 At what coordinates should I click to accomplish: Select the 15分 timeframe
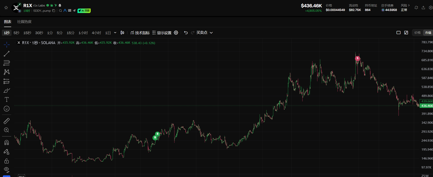70,33
